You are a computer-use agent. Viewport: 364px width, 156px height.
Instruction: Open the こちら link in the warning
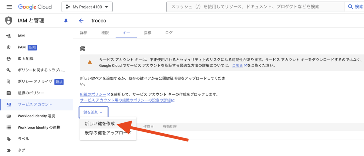coord(238,65)
